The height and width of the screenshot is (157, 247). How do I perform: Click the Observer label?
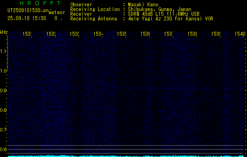coord(81,5)
